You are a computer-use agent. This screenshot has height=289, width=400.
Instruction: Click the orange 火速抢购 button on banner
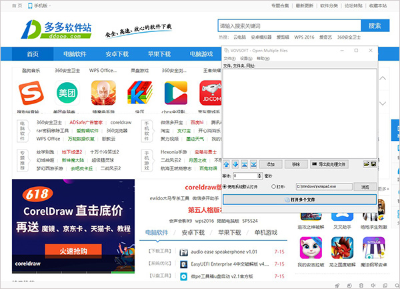(73, 251)
